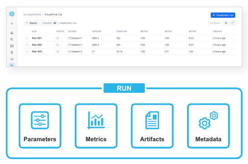Click the 1m 1s duration value
Viewport: 248px width, 164px height.
point(119,51)
